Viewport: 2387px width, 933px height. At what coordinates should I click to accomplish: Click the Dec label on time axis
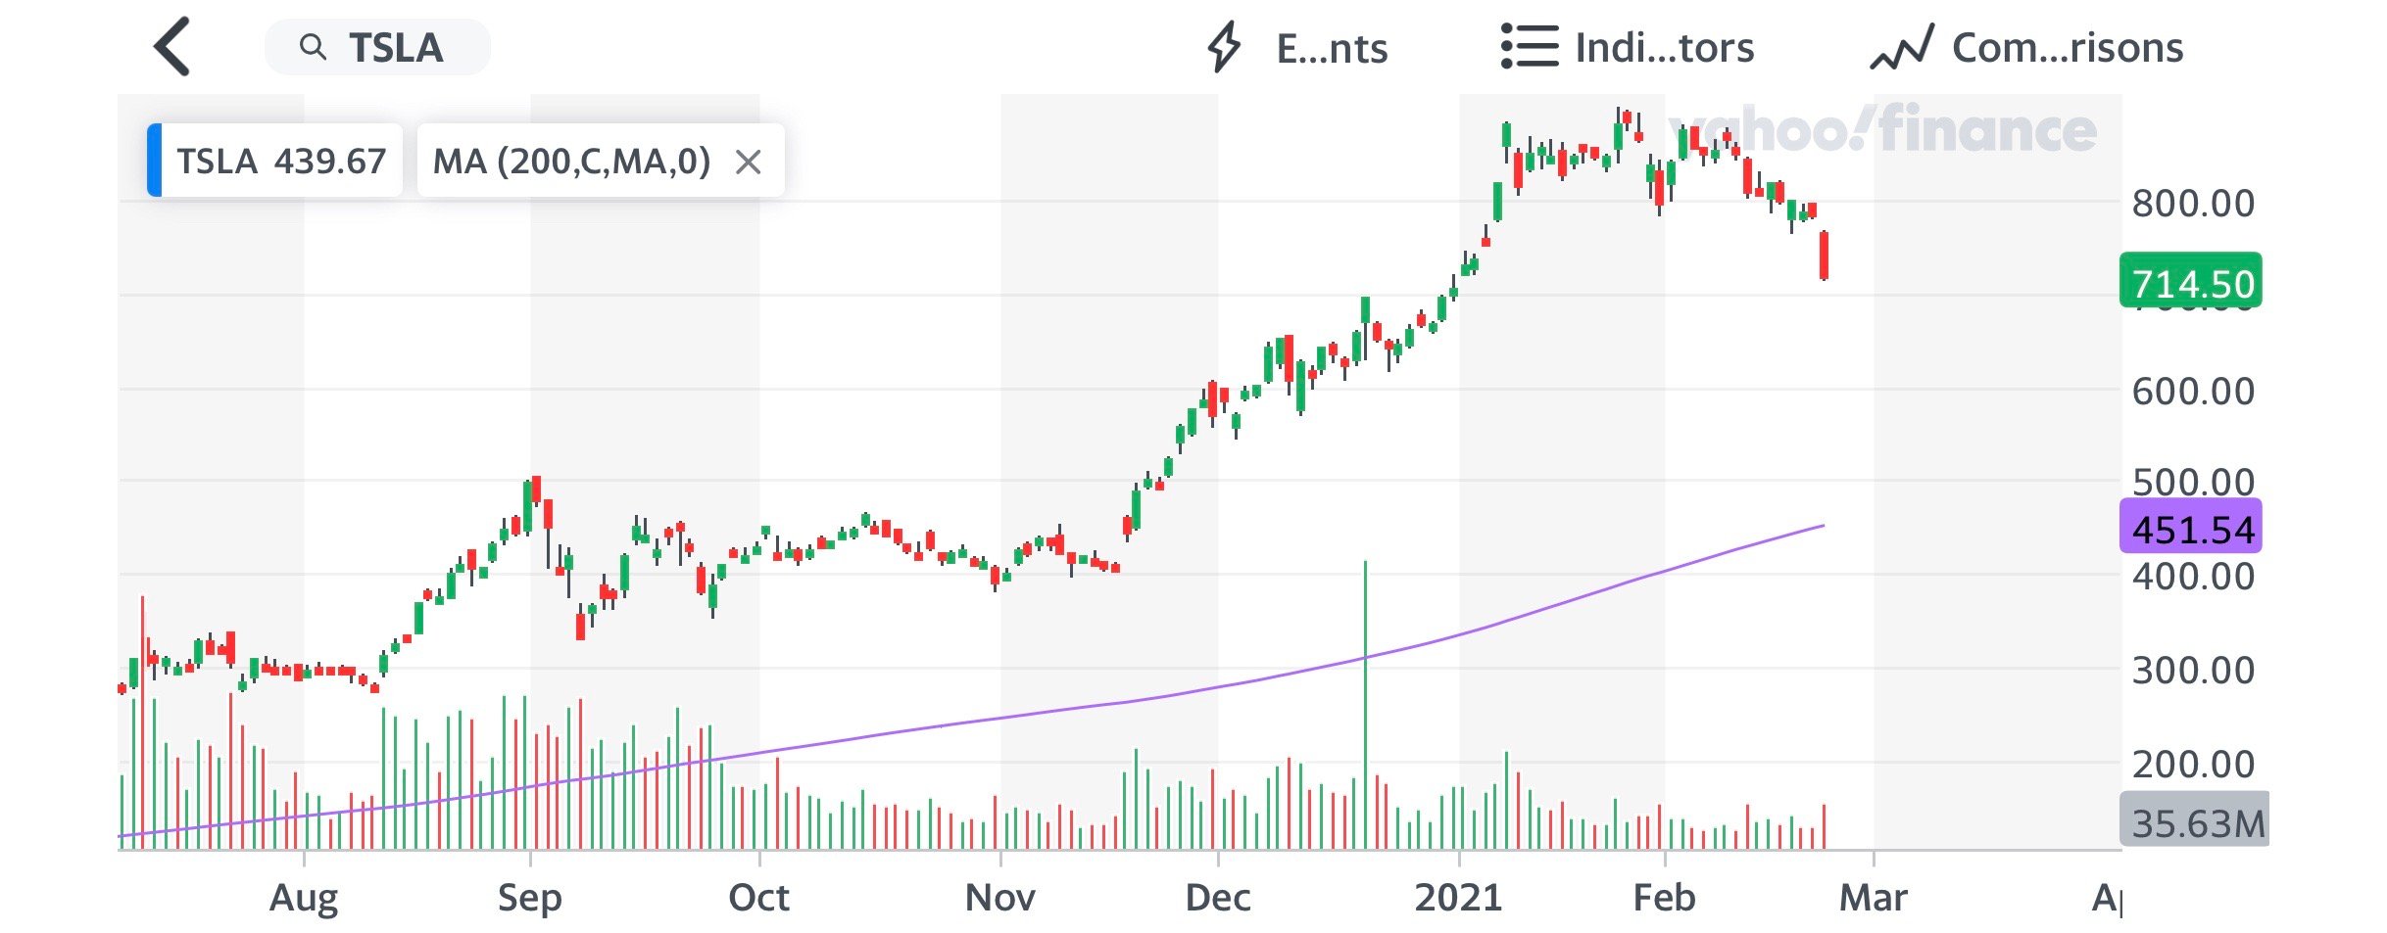click(x=1218, y=898)
